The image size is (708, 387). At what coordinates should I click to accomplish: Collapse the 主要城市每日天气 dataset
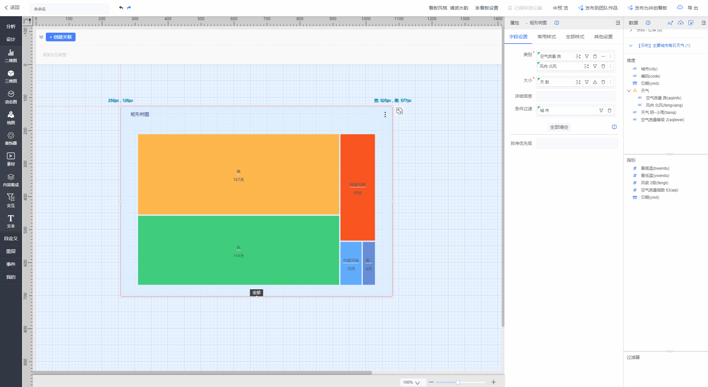coord(631,46)
